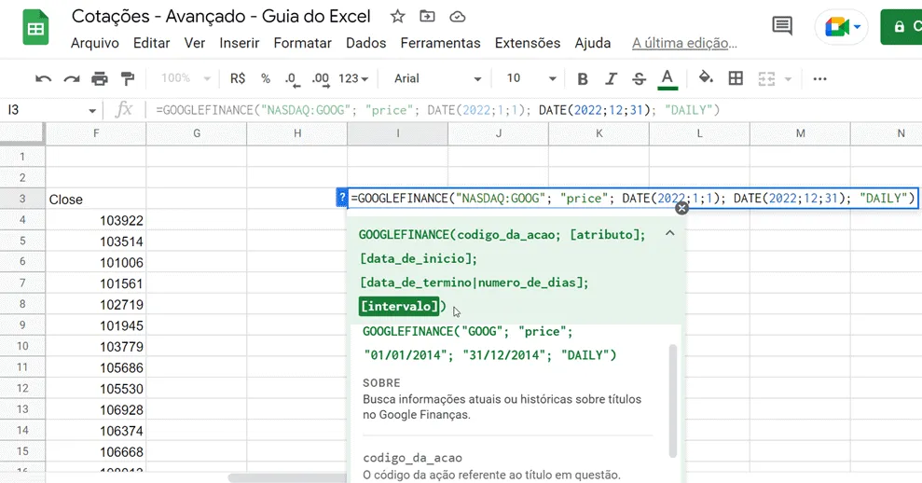Collapse the GOOGLEFINANCE syntax help

click(x=669, y=233)
